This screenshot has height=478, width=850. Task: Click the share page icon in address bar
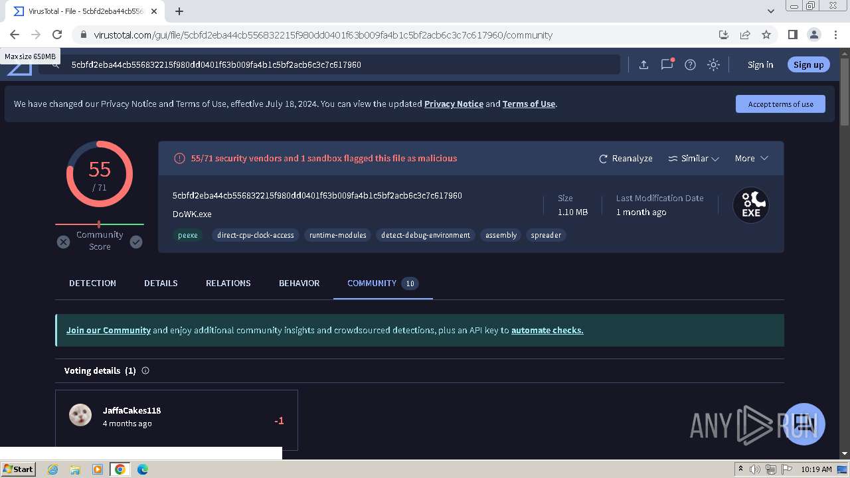point(745,35)
